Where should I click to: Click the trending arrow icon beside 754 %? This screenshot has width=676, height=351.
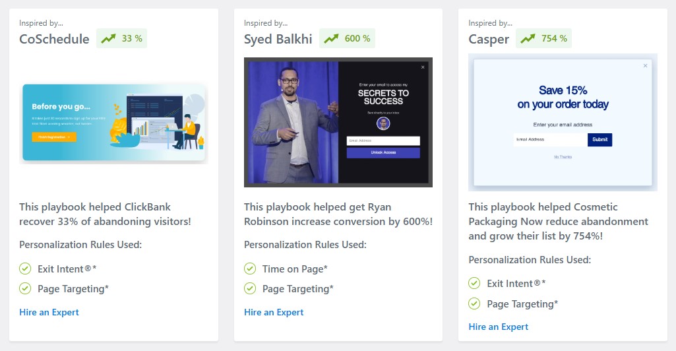coord(528,38)
